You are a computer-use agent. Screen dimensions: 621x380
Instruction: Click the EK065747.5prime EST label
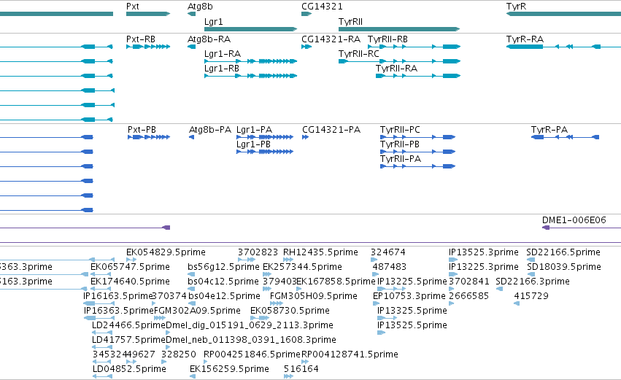tap(131, 267)
